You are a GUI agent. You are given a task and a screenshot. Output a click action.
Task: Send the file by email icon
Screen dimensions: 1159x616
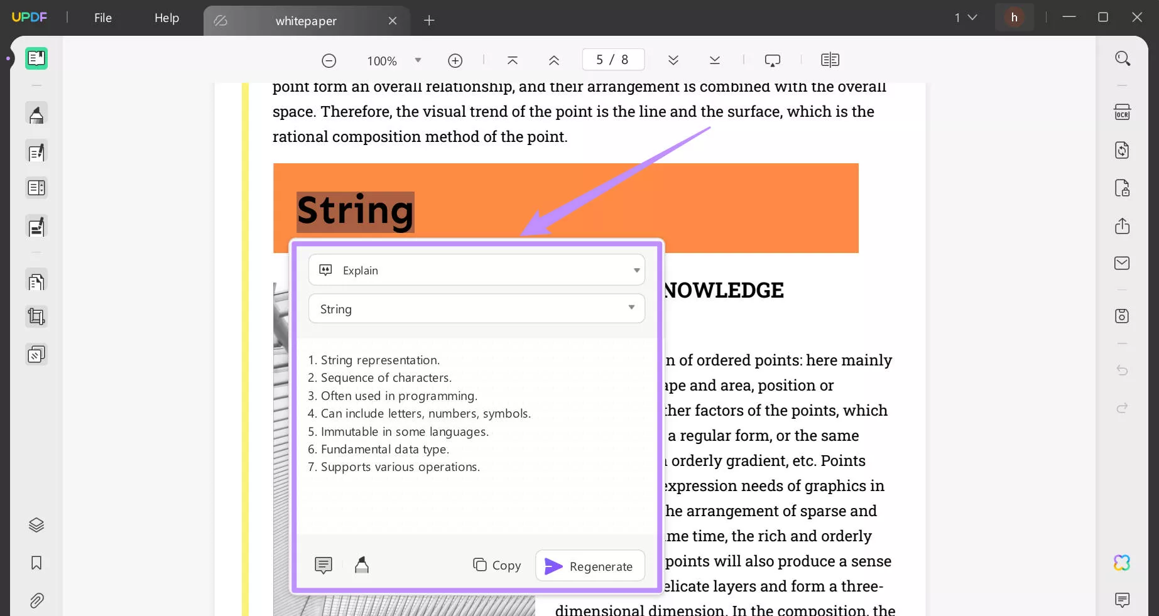pos(1122,263)
